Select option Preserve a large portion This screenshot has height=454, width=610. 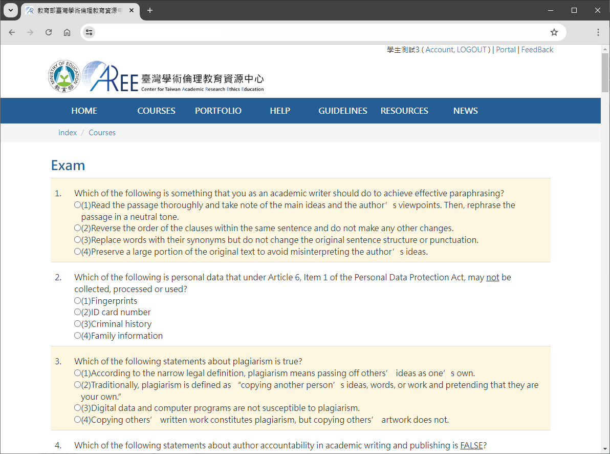pyautogui.click(x=77, y=252)
